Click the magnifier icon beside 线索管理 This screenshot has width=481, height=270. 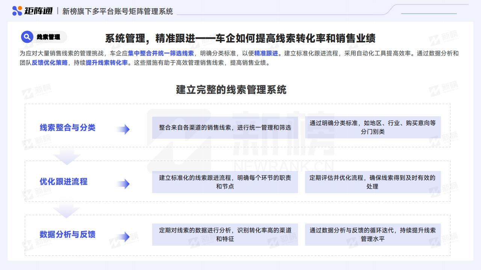coord(27,37)
